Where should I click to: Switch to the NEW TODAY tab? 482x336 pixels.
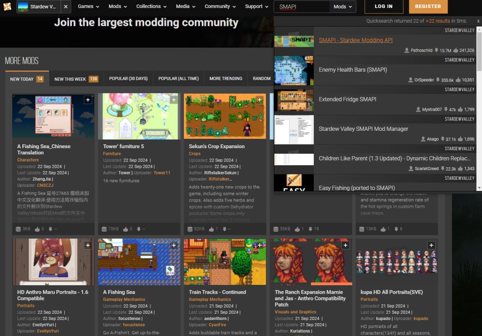point(27,79)
